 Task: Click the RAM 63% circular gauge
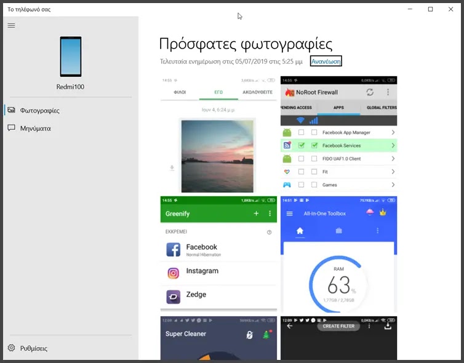click(x=338, y=284)
